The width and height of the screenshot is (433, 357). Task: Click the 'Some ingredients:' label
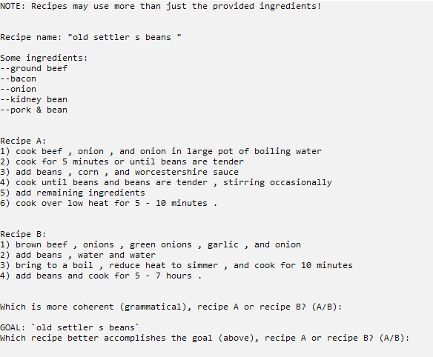tap(44, 58)
